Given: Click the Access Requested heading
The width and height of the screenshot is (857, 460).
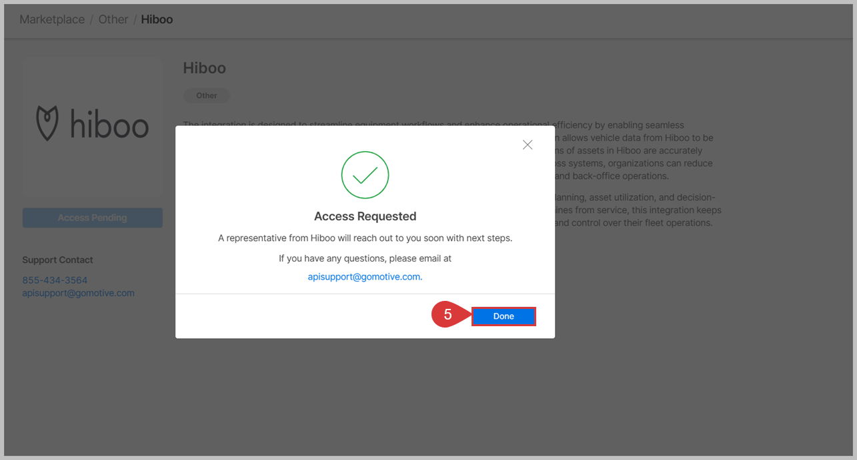Looking at the screenshot, I should (x=365, y=216).
